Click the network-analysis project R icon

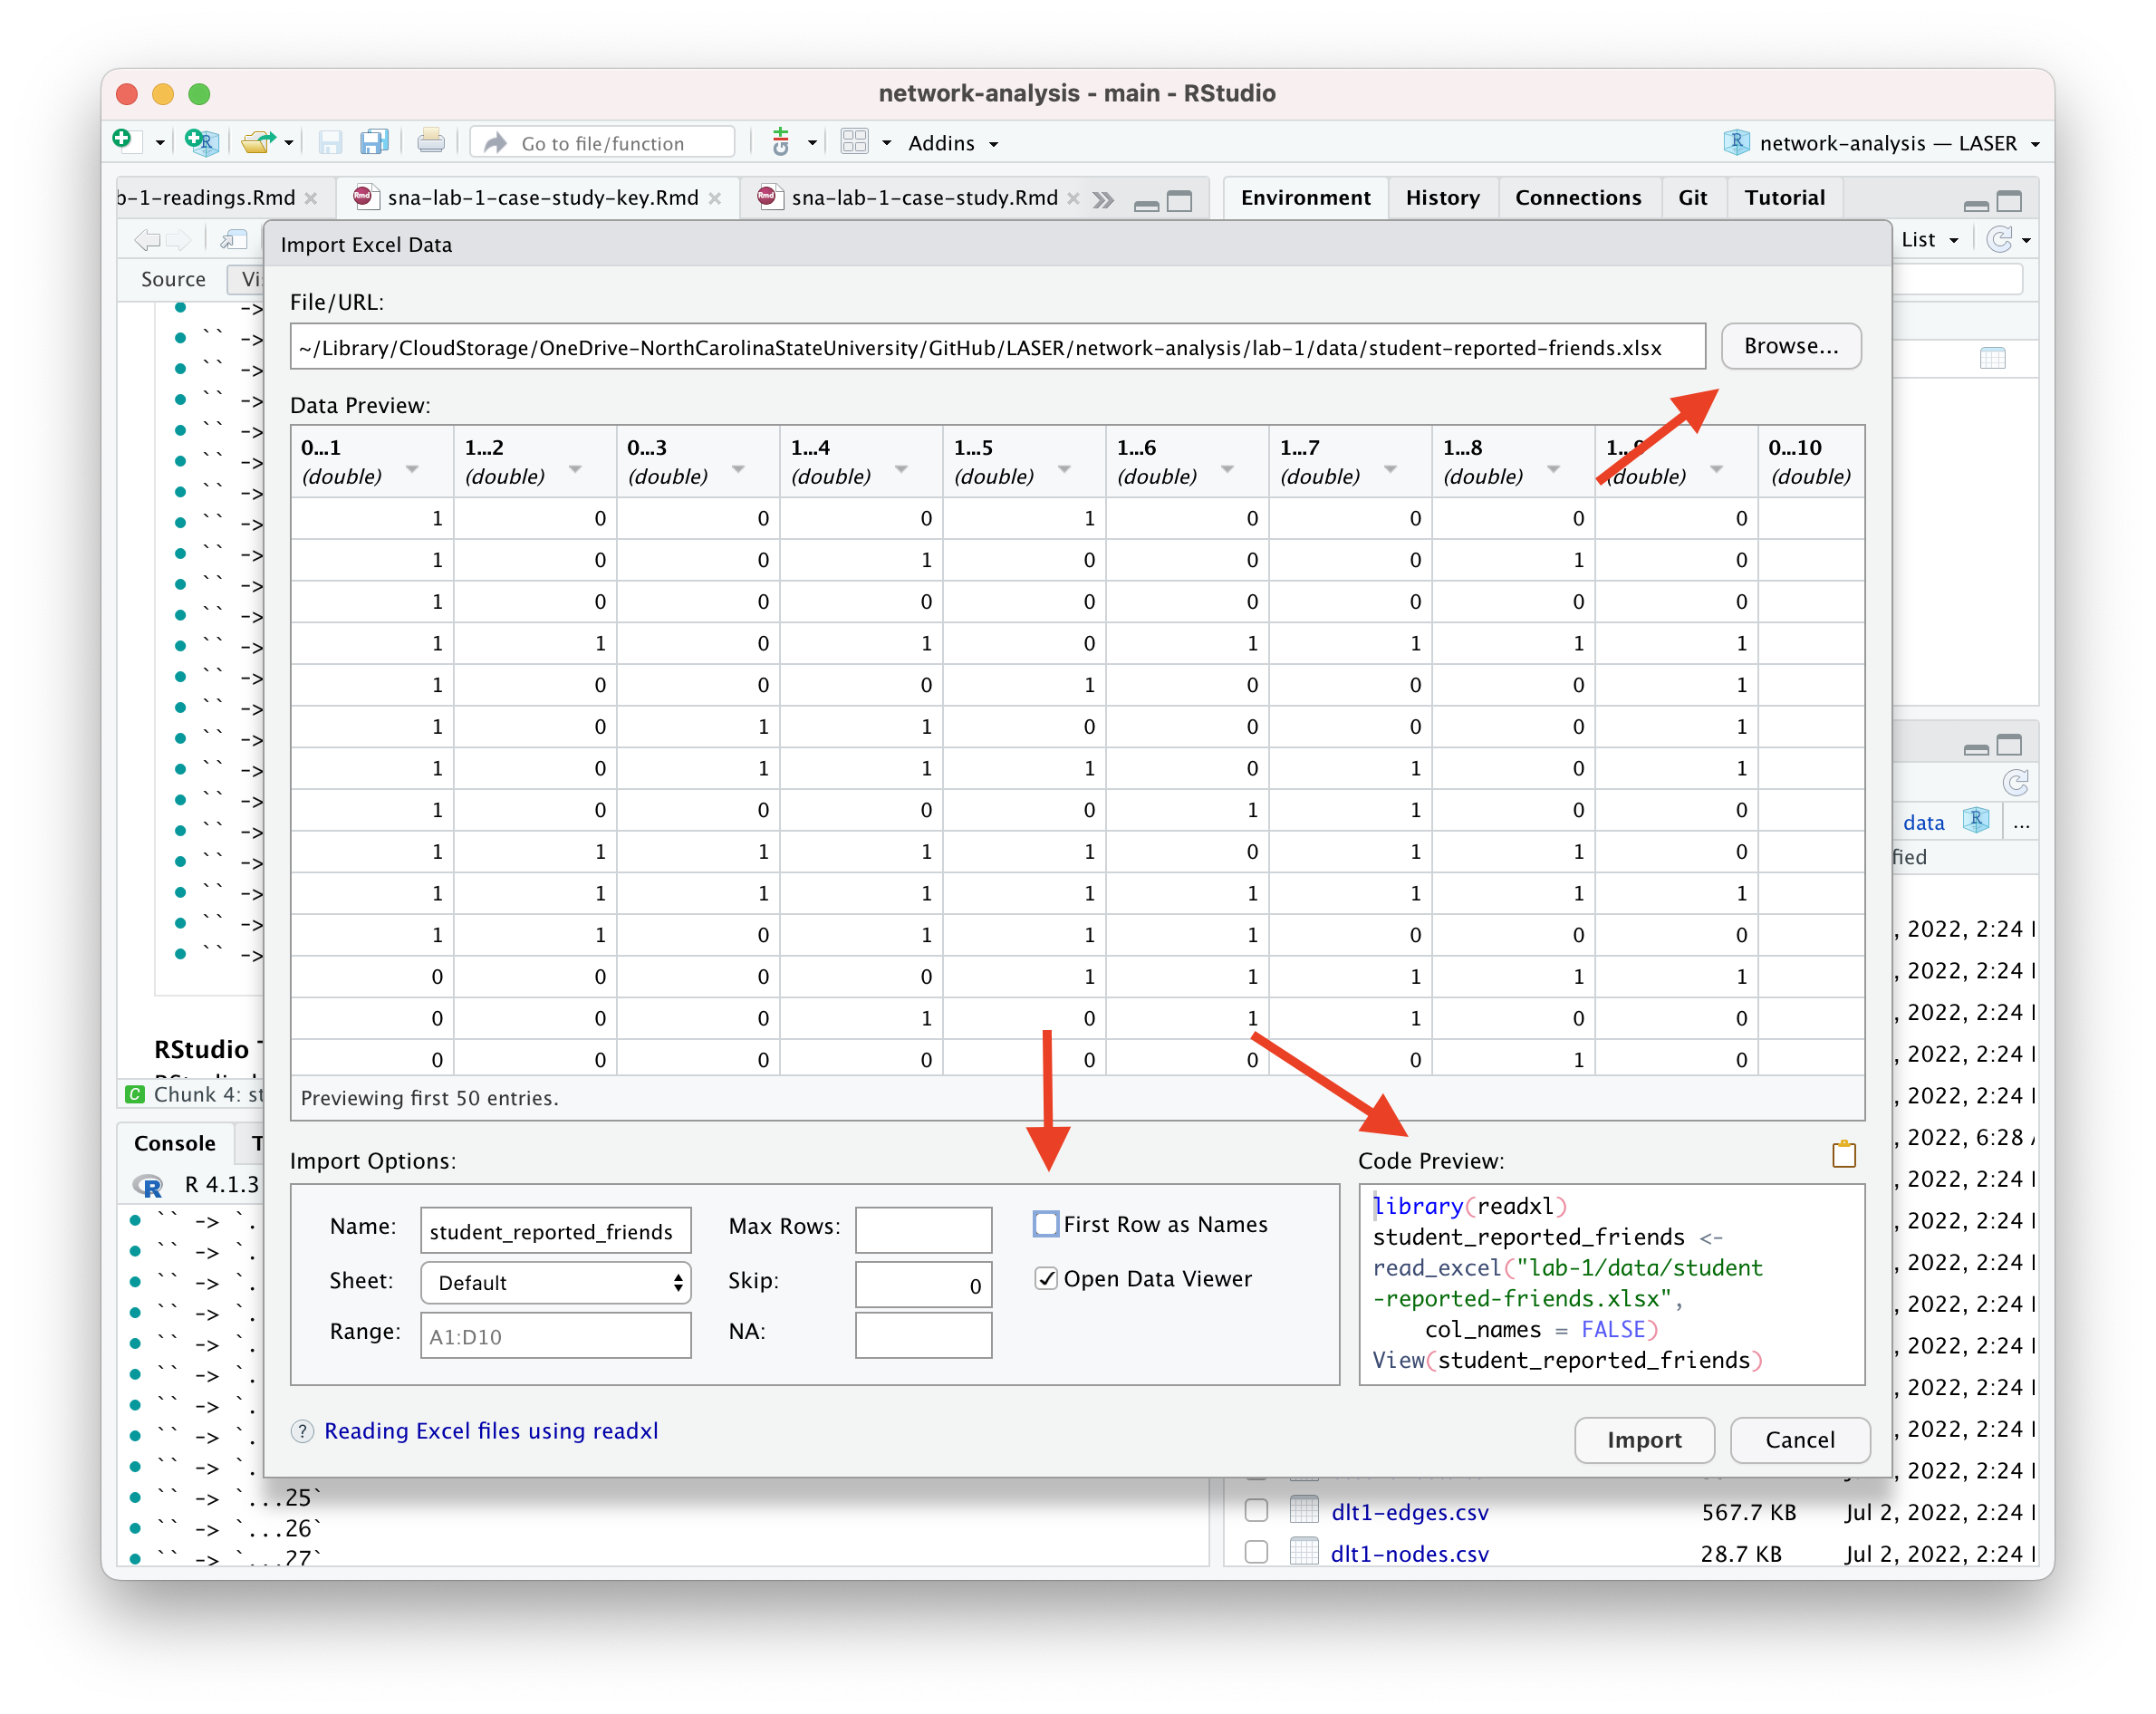point(1736,142)
